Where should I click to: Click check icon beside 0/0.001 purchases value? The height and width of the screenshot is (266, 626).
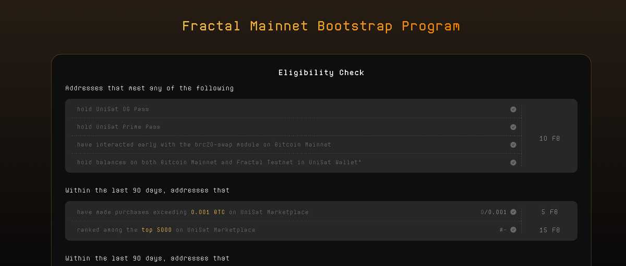point(513,212)
